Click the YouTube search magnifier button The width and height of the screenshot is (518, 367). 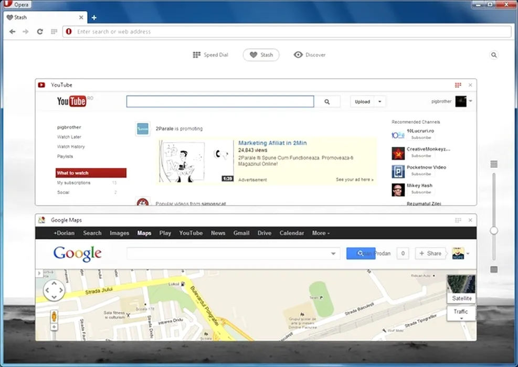(327, 102)
